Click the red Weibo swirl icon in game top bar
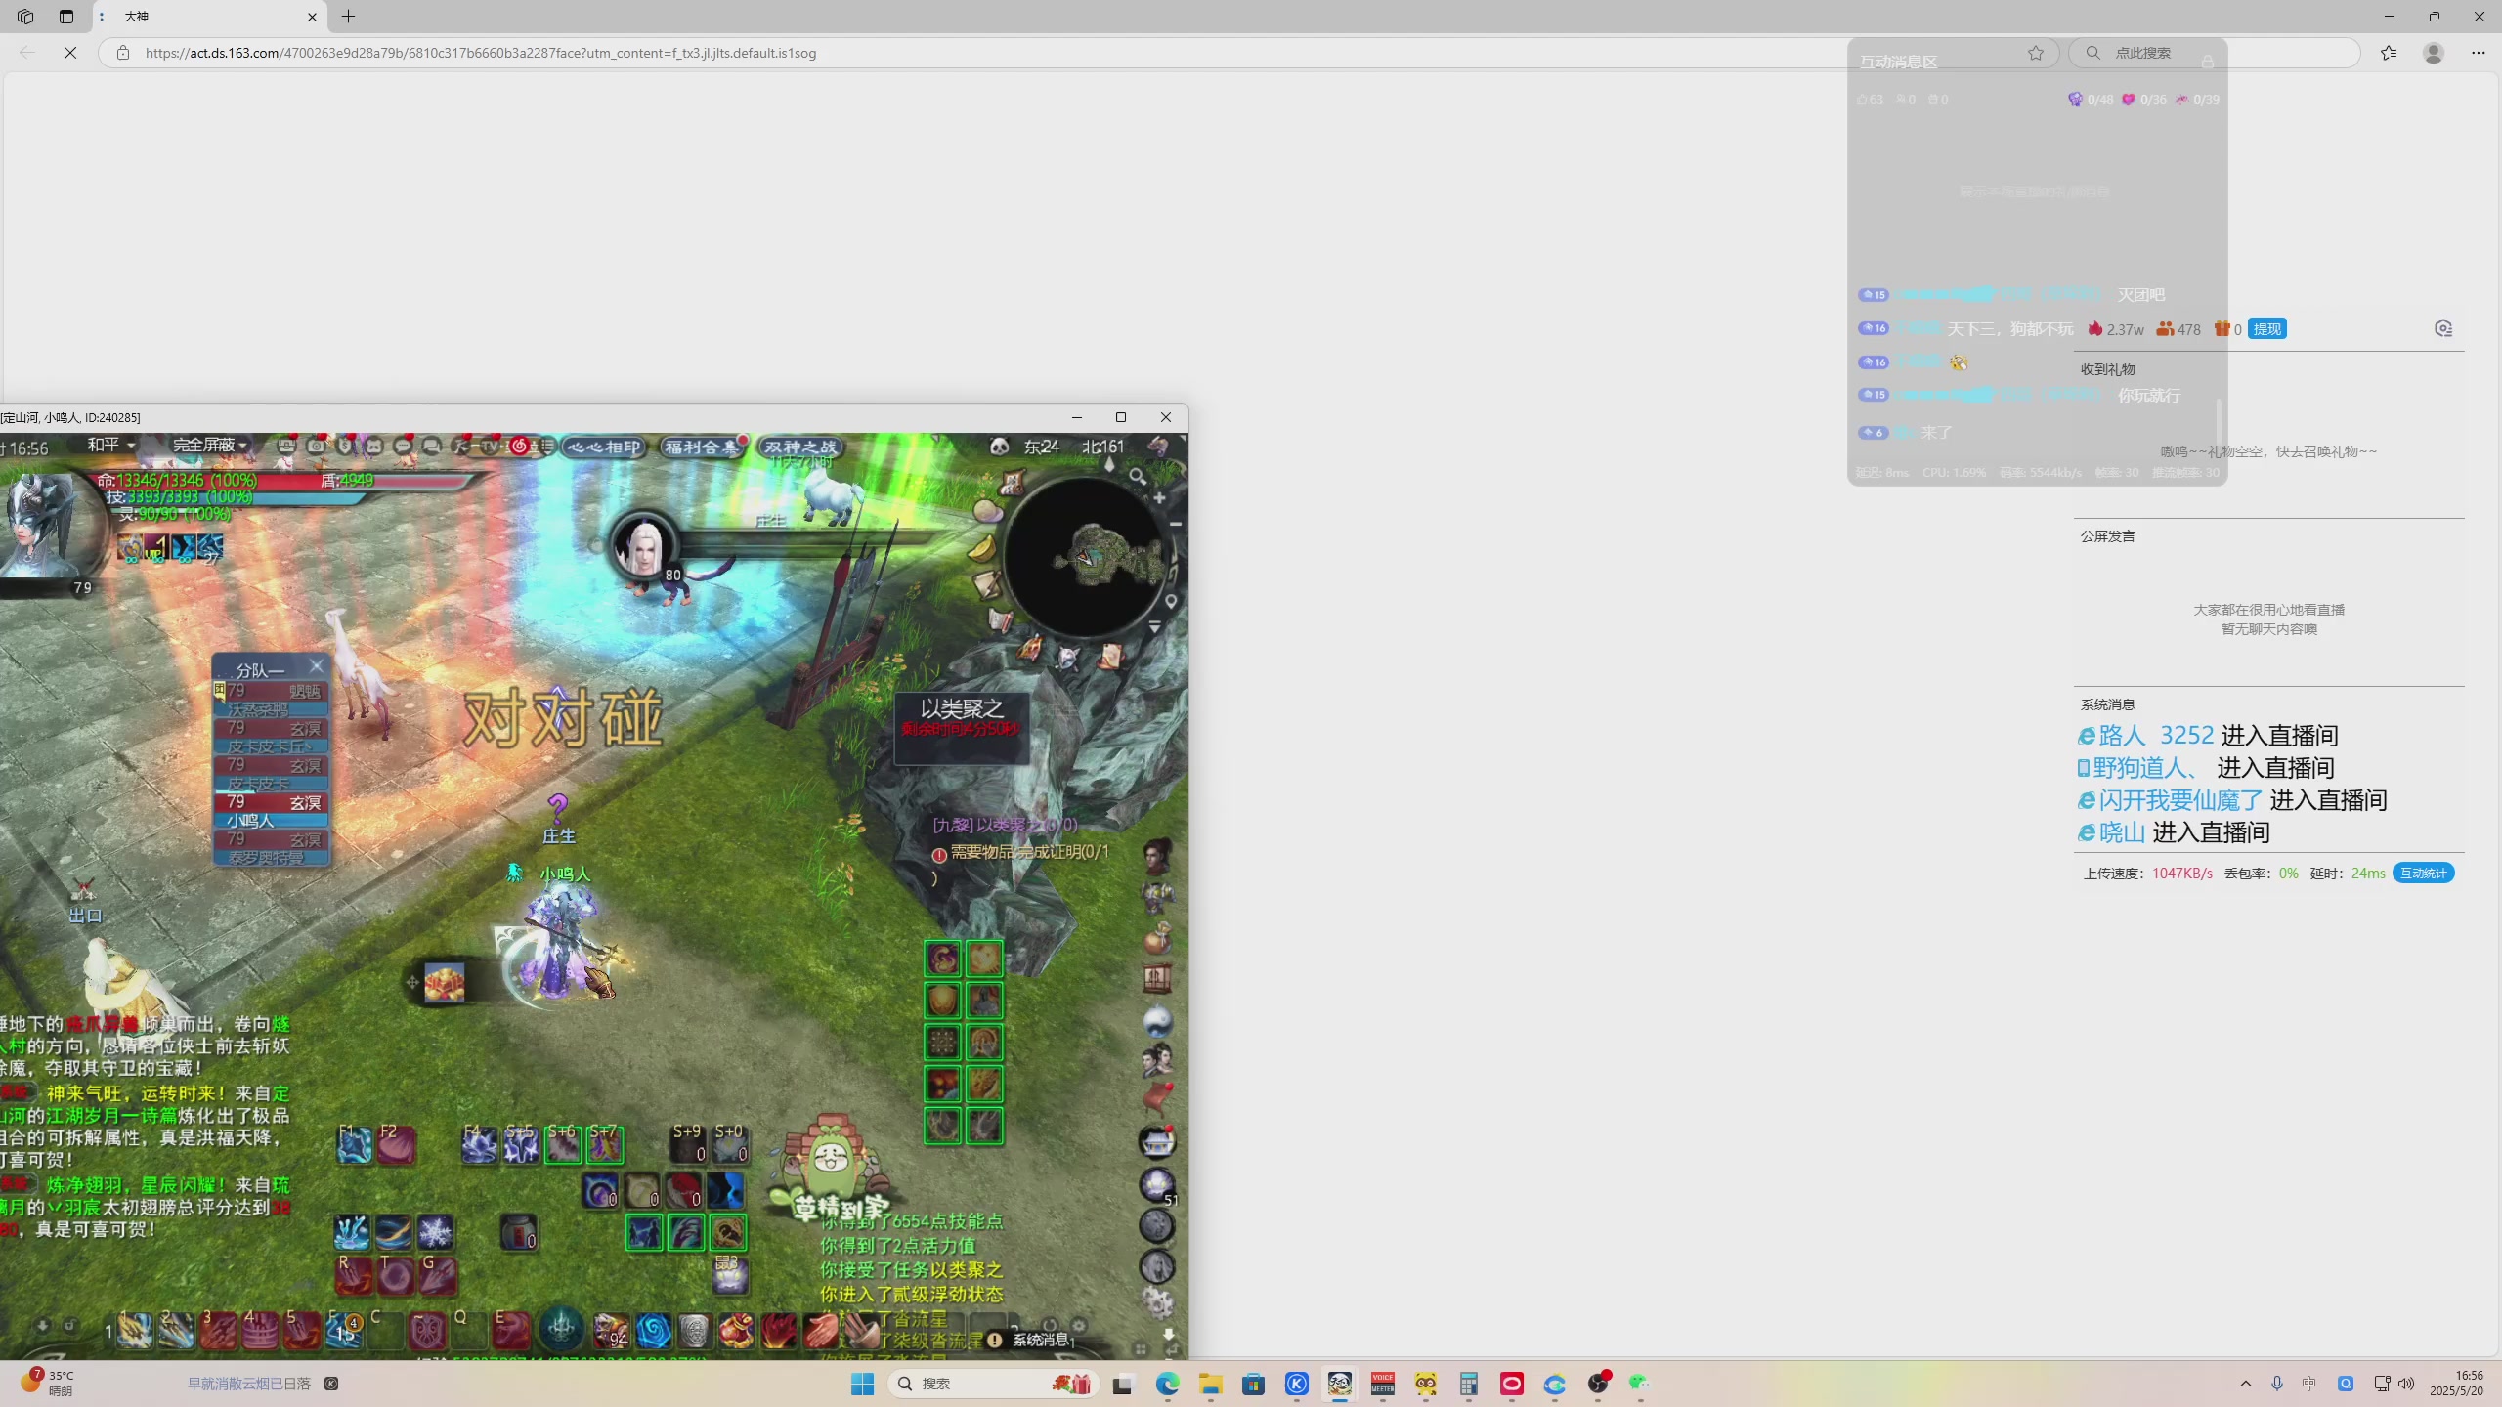 point(520,447)
